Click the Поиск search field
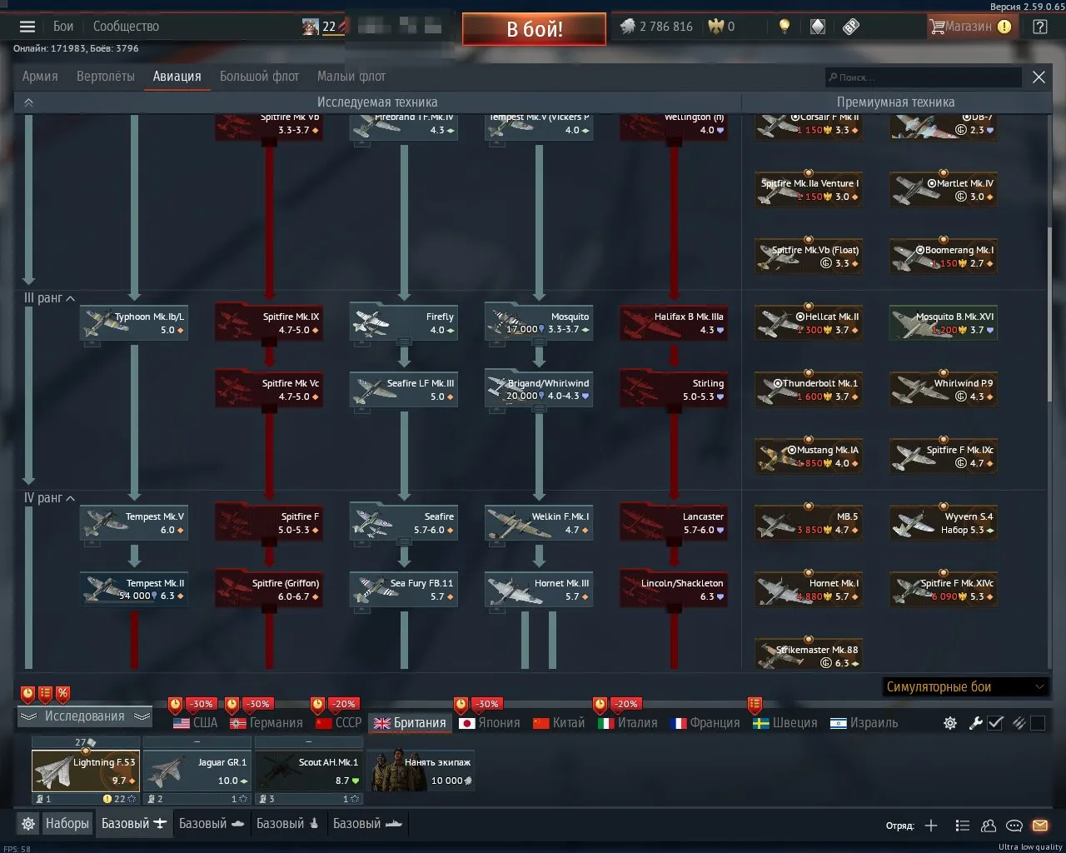The image size is (1066, 853). point(924,77)
